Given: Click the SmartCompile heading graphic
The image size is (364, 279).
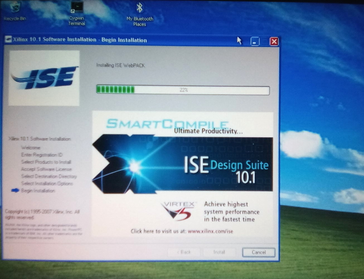Looking at the screenshot, I should click(167, 124).
